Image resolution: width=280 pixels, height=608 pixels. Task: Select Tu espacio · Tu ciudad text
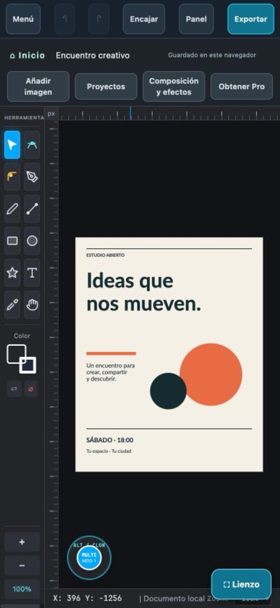tap(108, 452)
